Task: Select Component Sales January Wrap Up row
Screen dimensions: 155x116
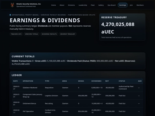Action: click(x=77, y=96)
